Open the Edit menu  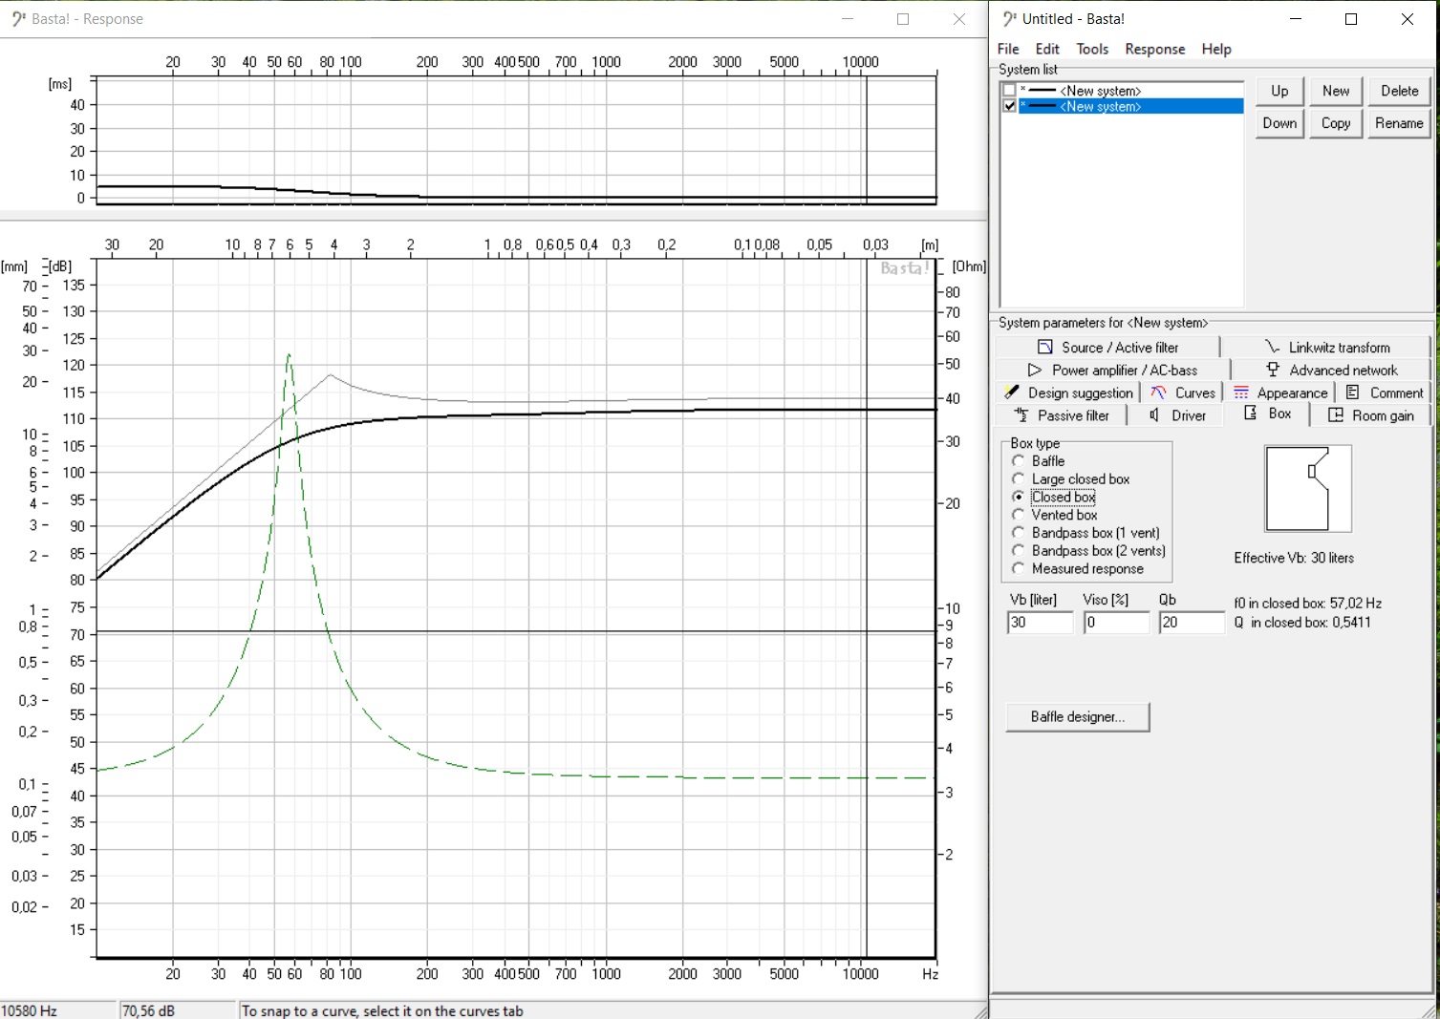1047,49
